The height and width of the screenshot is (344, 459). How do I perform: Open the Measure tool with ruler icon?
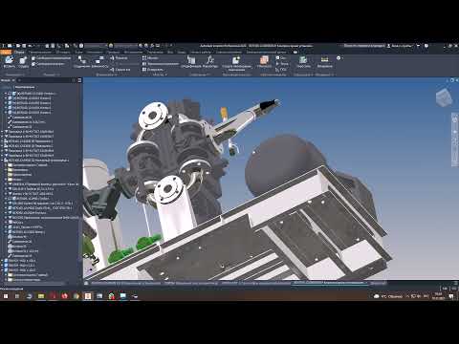tap(324, 61)
